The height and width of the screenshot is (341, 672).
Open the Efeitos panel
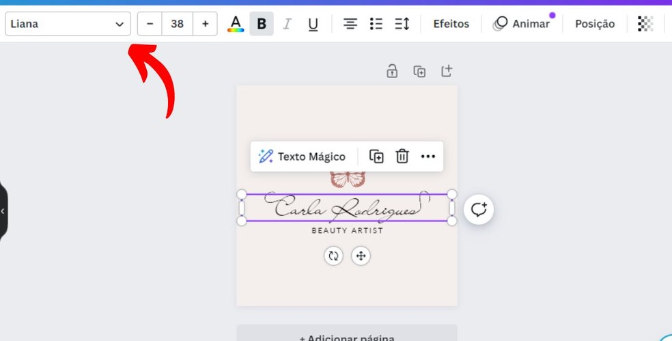tap(451, 24)
